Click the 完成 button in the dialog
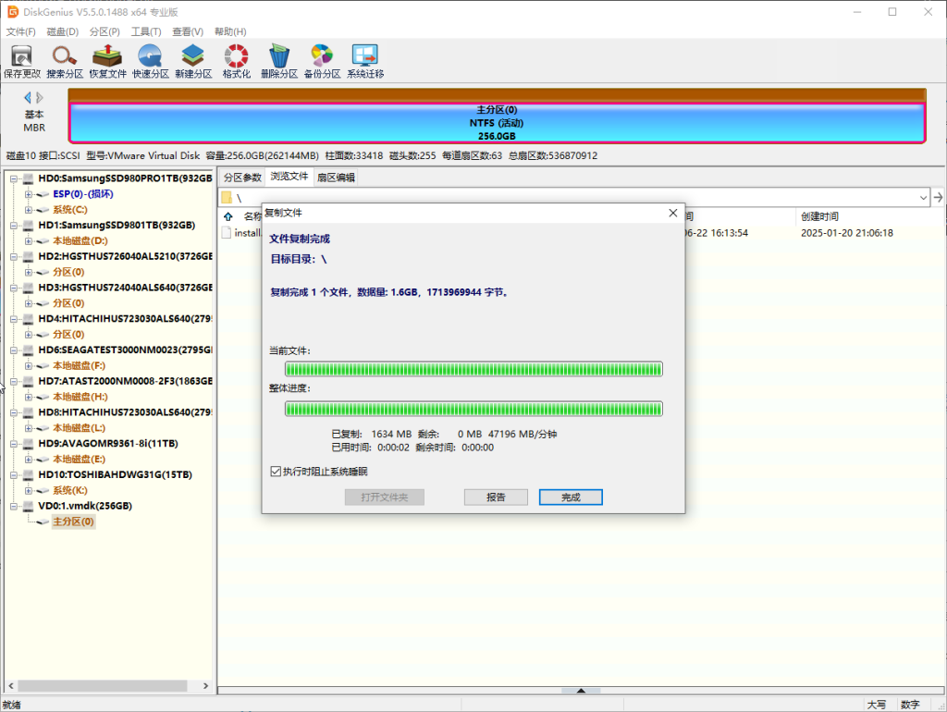Image resolution: width=947 pixels, height=712 pixels. (571, 497)
